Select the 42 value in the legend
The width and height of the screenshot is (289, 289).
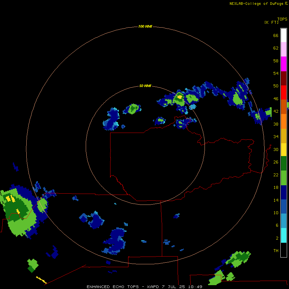[276, 111]
